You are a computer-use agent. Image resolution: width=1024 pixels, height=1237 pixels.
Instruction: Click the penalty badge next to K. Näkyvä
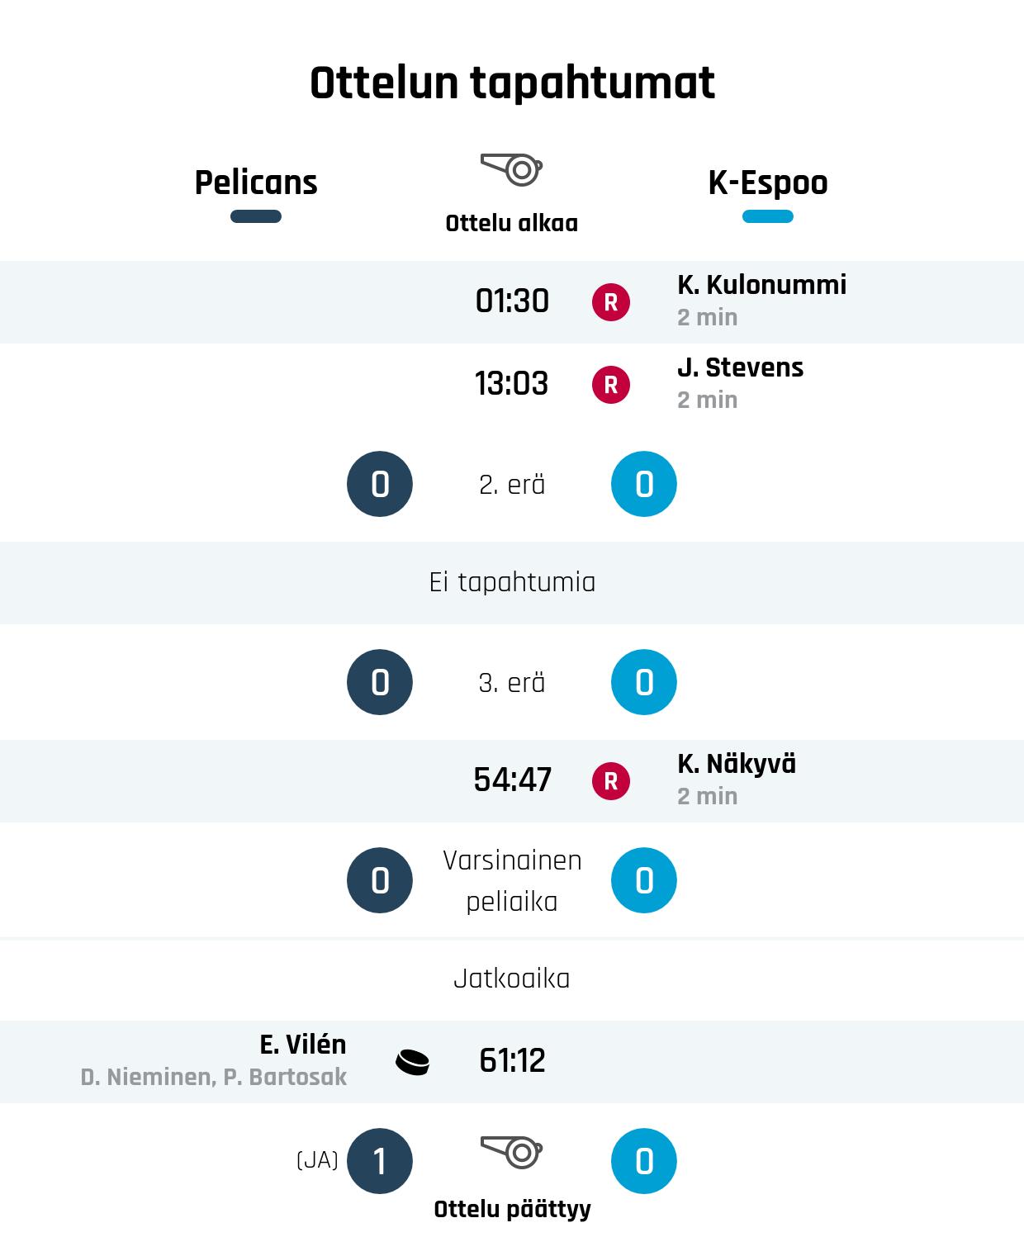pos(611,781)
